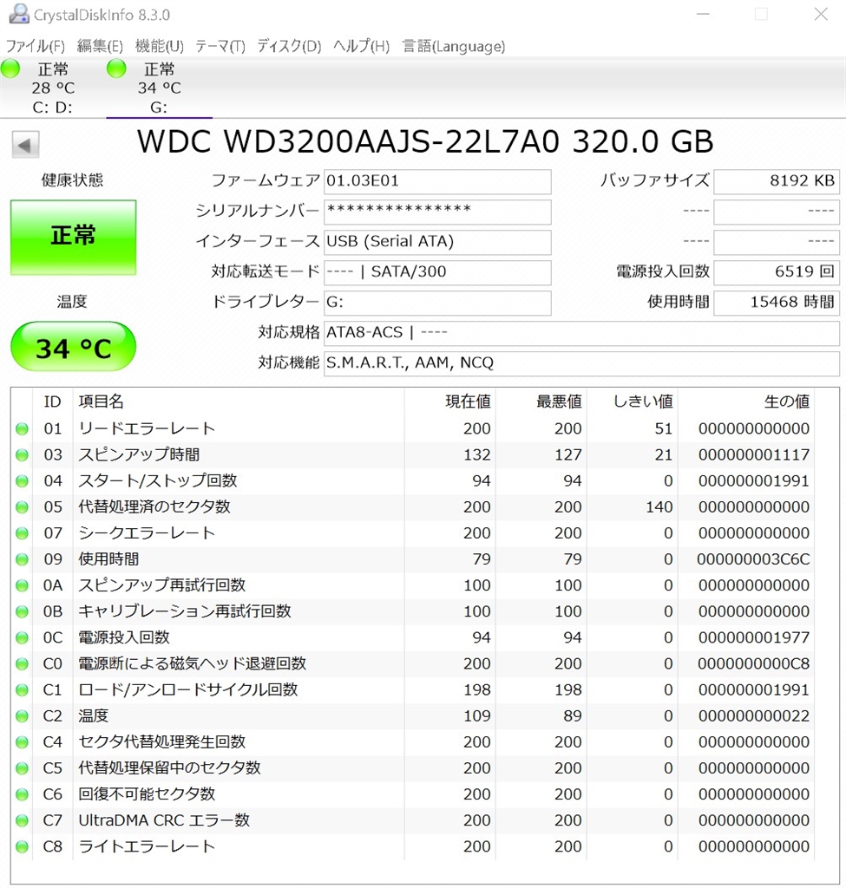This screenshot has height=888, width=846.
Task: Click the 使用時間 field 15468 時間
Action: pyautogui.click(x=777, y=303)
